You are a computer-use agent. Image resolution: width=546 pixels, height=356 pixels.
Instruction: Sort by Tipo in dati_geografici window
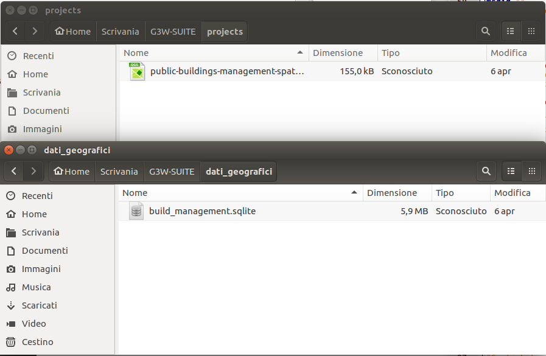click(461, 193)
